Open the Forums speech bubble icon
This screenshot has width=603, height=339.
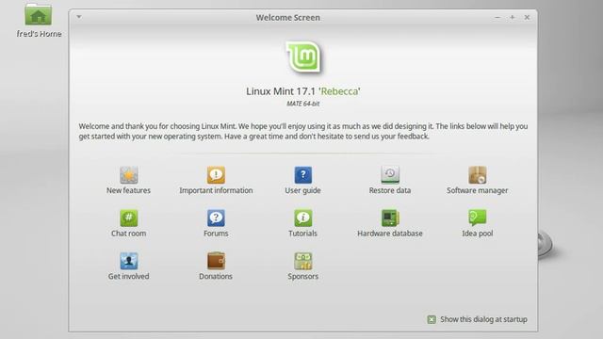coord(216,218)
